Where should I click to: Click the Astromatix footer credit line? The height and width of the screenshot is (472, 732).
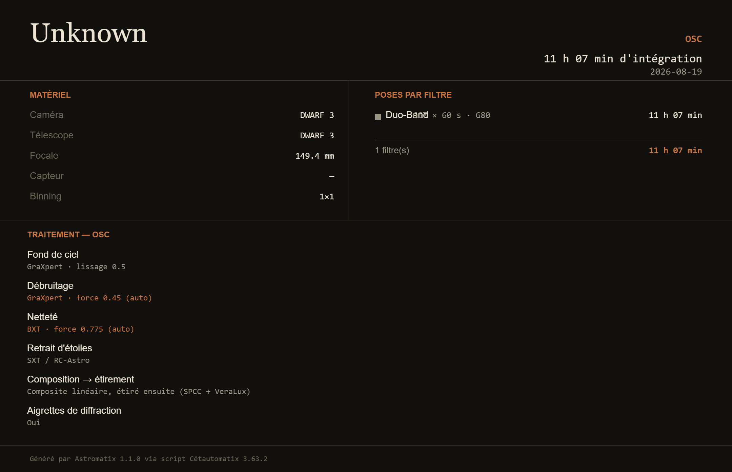click(x=148, y=459)
